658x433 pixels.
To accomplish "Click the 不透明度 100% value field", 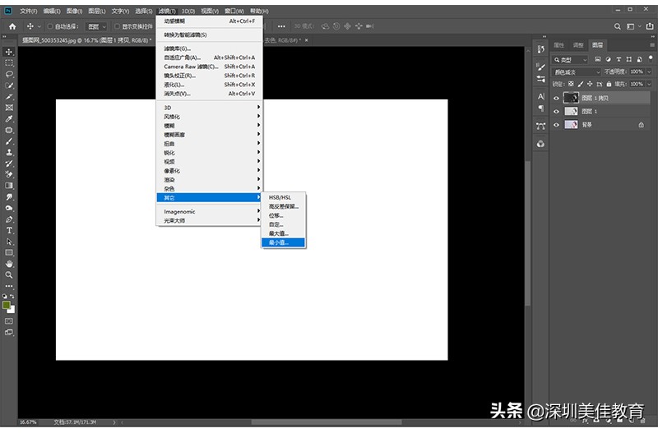I will click(x=637, y=71).
